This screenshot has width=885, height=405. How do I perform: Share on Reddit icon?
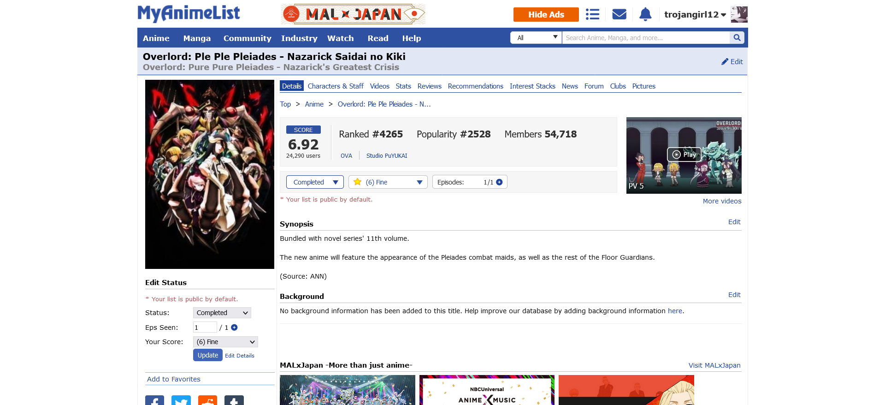(207, 400)
